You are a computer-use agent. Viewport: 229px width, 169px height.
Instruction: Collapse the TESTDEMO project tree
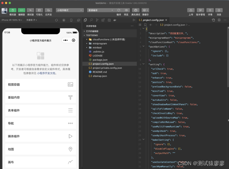pos(110,35)
